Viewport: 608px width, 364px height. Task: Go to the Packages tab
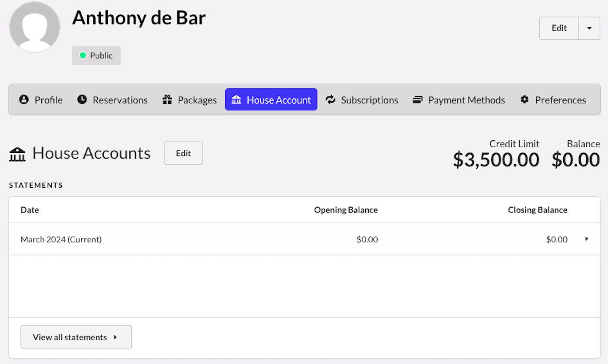[189, 100]
